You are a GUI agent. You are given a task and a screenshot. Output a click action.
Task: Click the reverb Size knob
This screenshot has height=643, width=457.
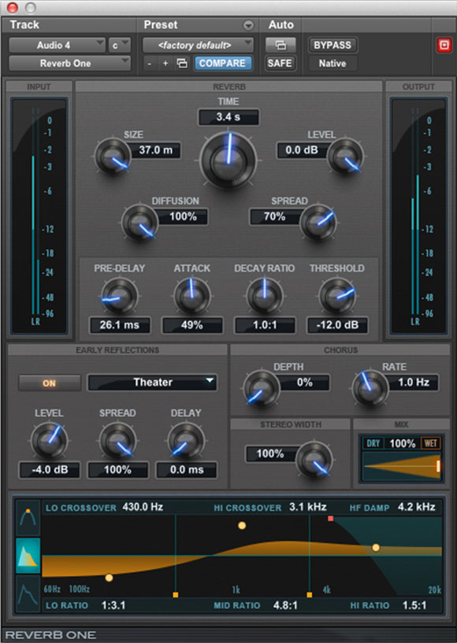tap(113, 157)
